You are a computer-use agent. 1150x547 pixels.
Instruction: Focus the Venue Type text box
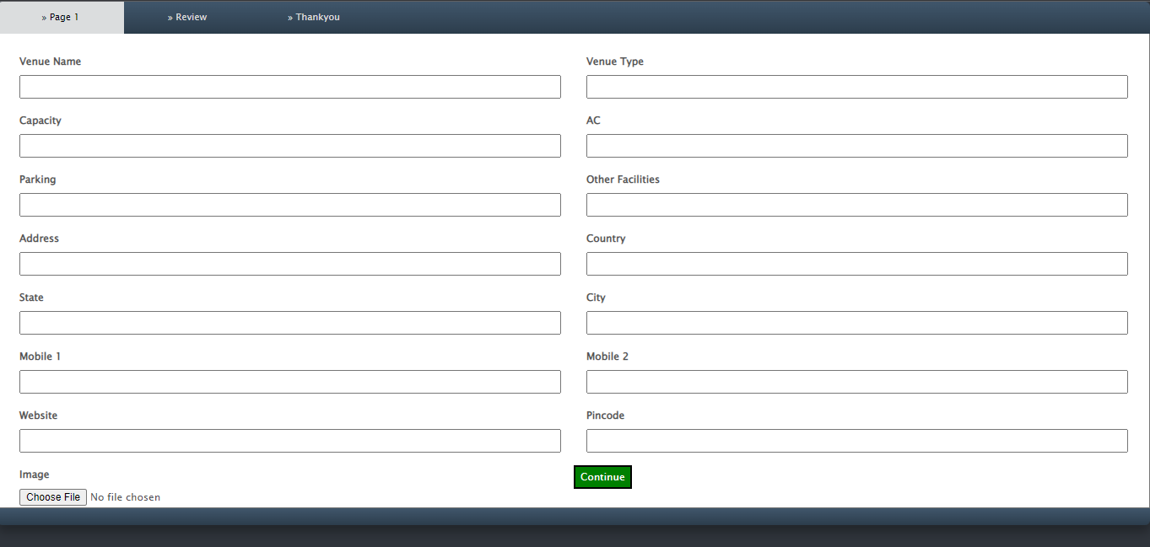856,87
